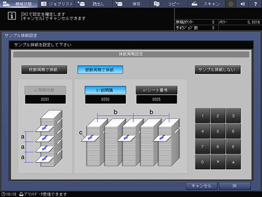Click the キャンセル button
This screenshot has height=197, width=262.
[x=201, y=186]
